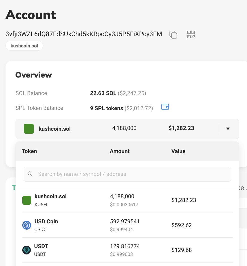The image size is (247, 266).
Task: Click the 129.816774 USDT amount
Action: point(125,246)
